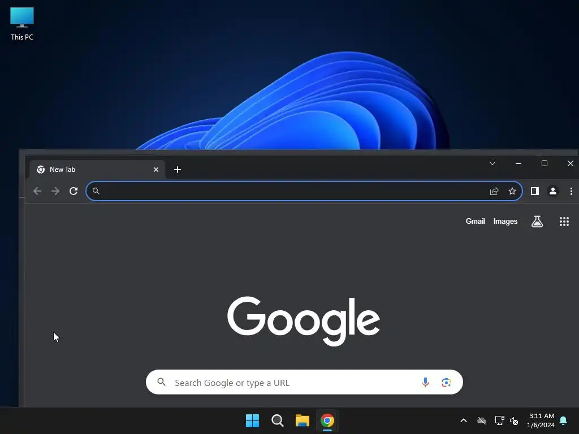
Task: Minimize the Chrome window
Action: [518, 163]
